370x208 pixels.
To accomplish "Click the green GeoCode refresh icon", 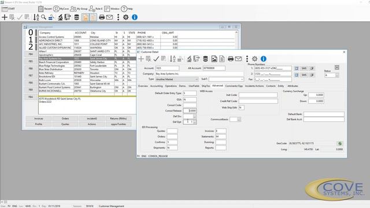I will click(x=340, y=143).
